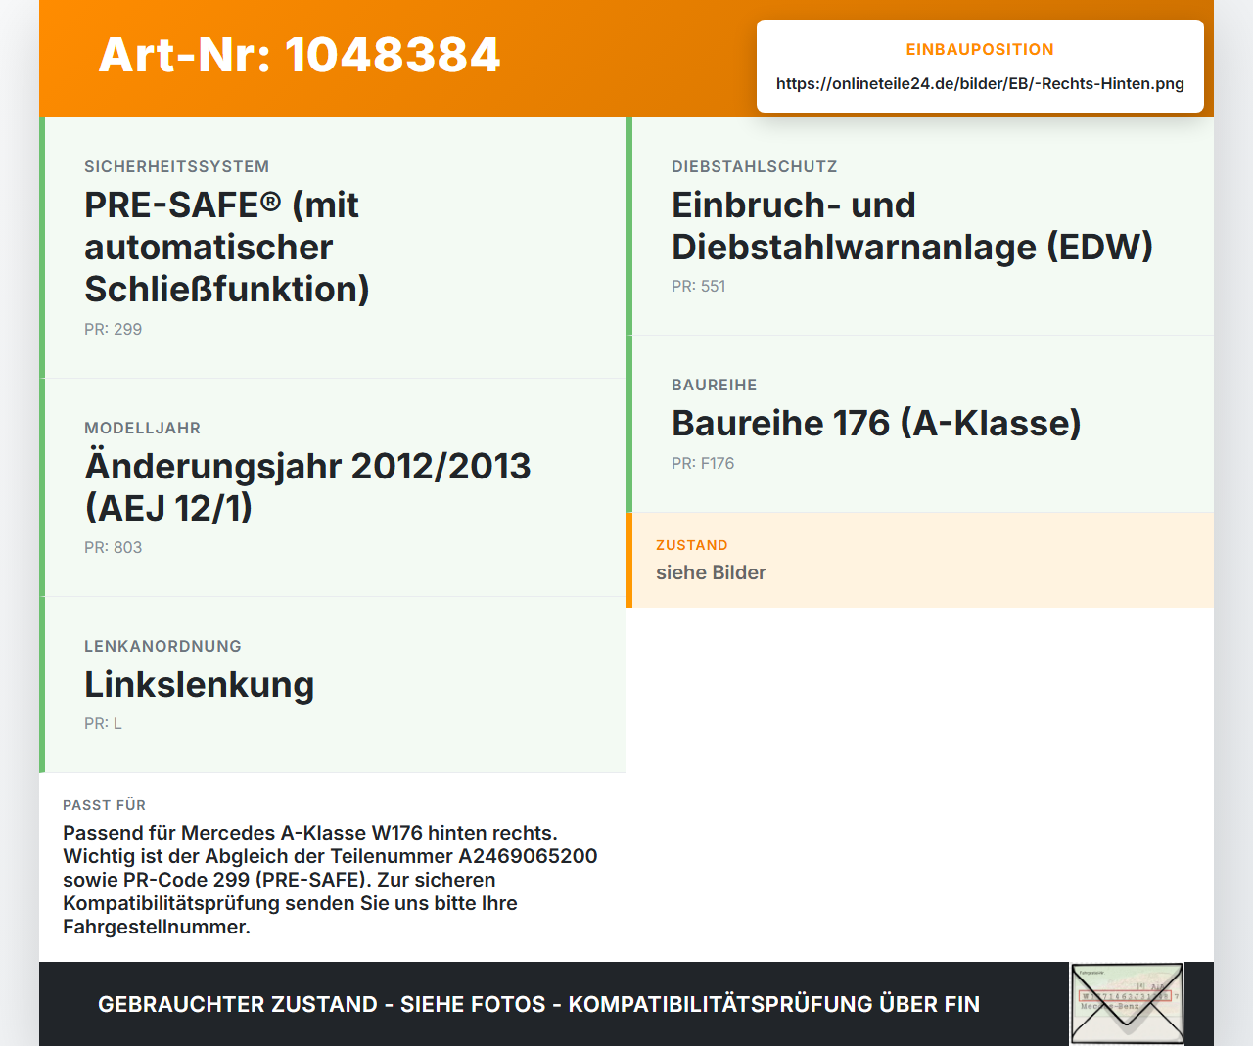Click the DIEBSTAHLSCHUTZ label
1253x1047 pixels.
point(754,166)
